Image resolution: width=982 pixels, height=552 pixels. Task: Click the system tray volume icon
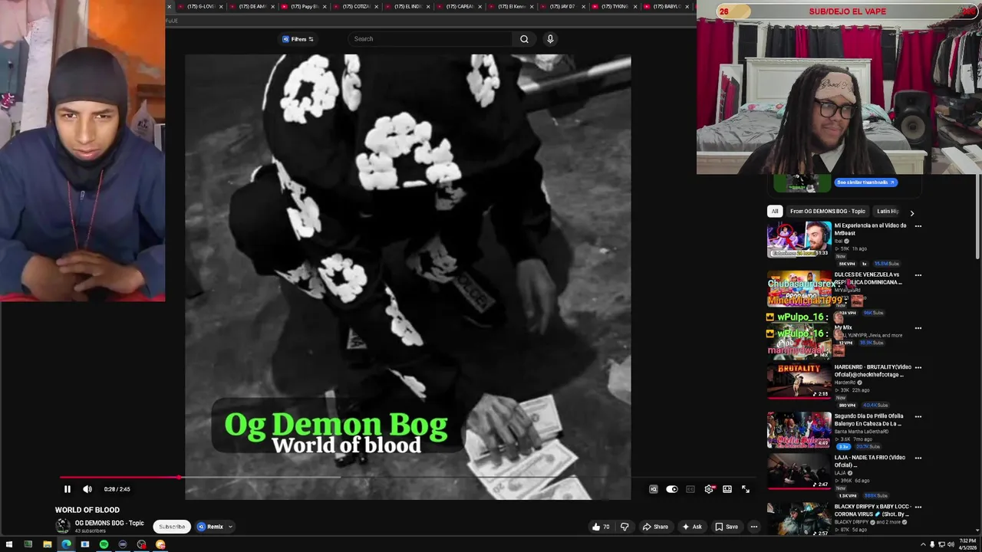(951, 544)
